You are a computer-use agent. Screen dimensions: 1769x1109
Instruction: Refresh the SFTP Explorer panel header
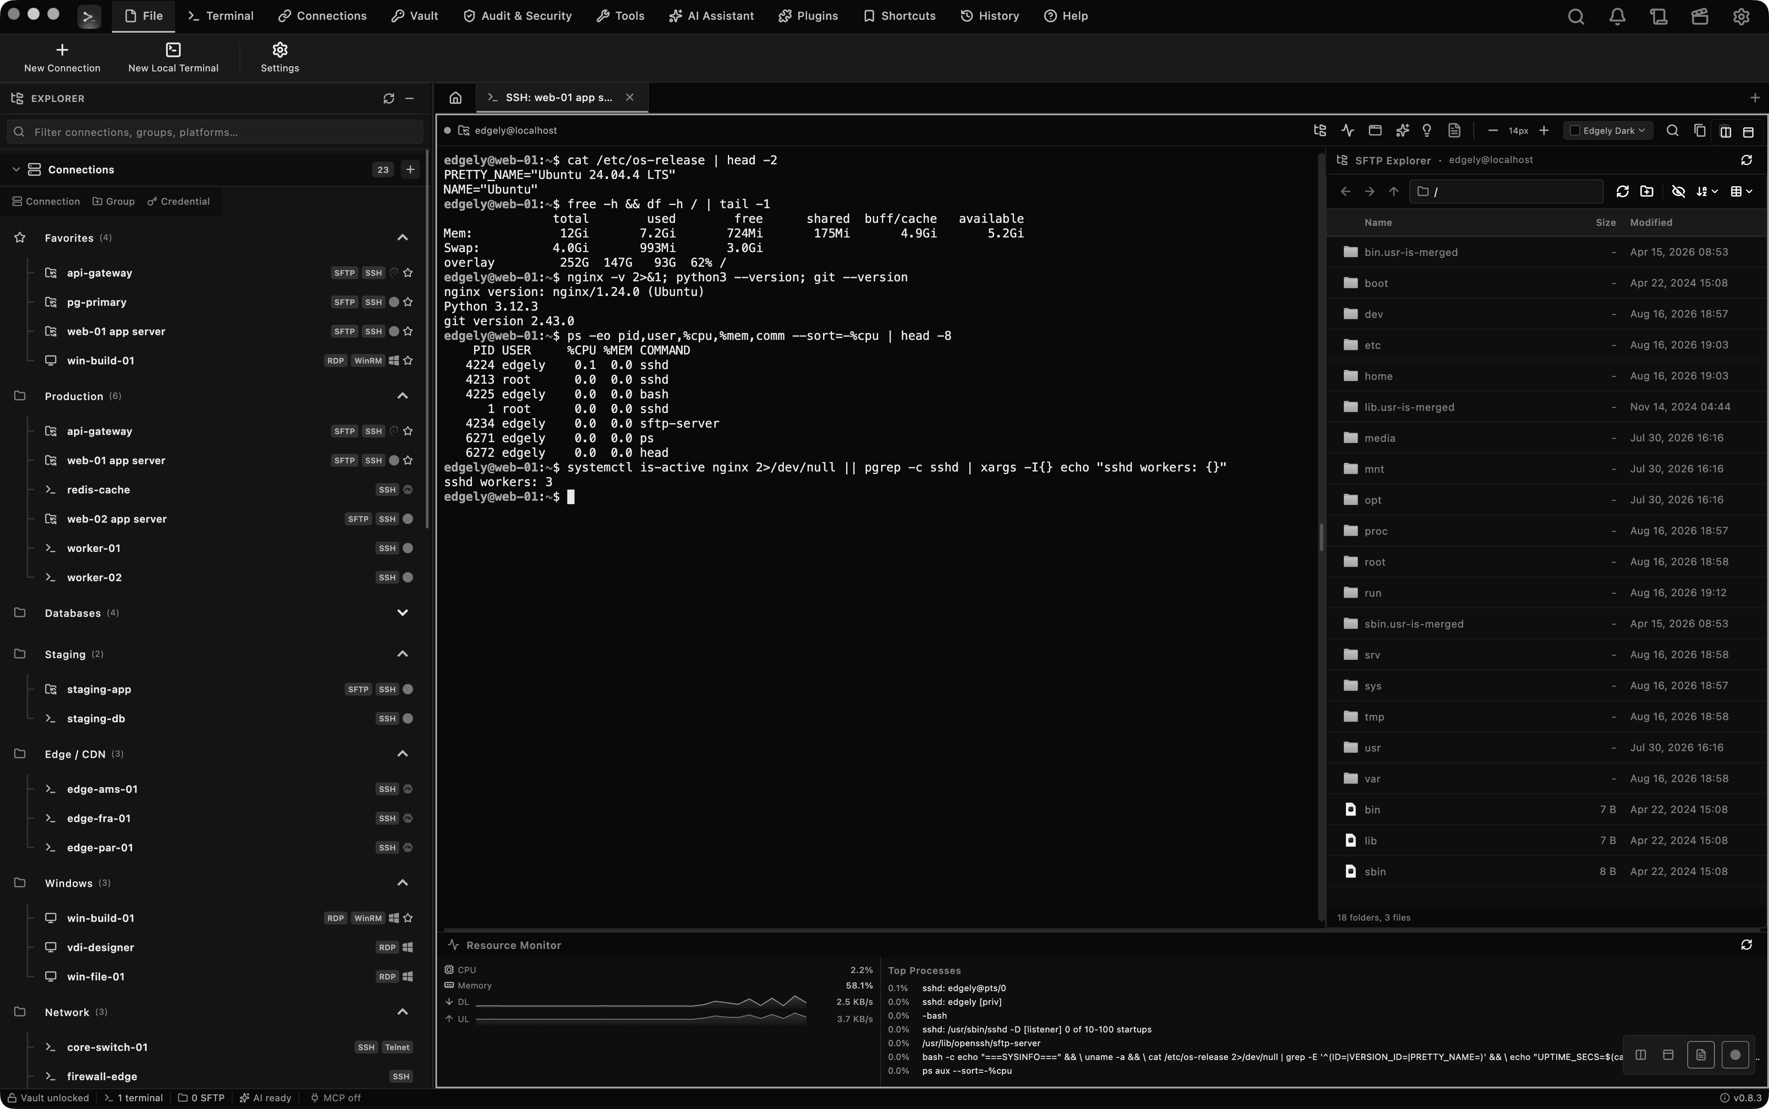(1746, 160)
